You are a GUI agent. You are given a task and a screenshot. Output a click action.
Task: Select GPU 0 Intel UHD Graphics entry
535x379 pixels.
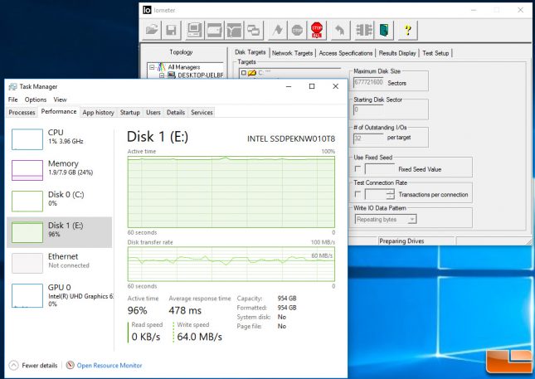click(x=60, y=294)
